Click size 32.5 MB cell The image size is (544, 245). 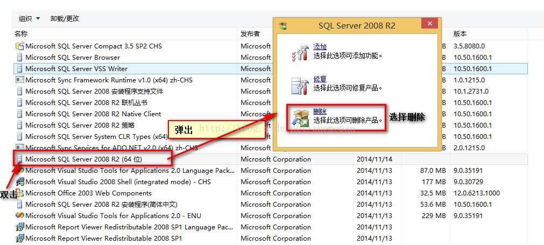(433, 193)
